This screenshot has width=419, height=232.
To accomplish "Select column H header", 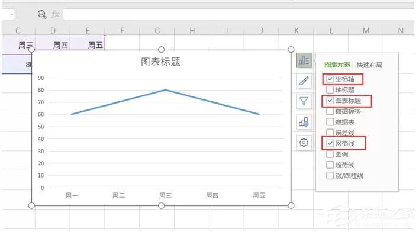I will point(192,31).
